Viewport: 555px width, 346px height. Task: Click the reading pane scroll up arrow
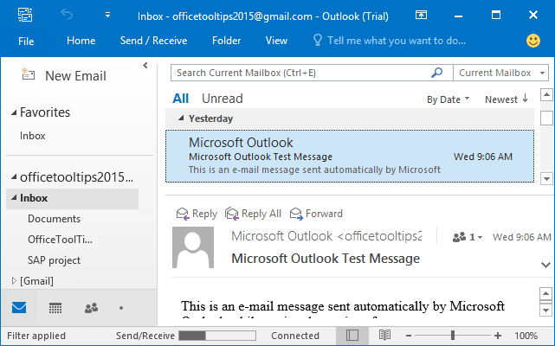click(545, 293)
